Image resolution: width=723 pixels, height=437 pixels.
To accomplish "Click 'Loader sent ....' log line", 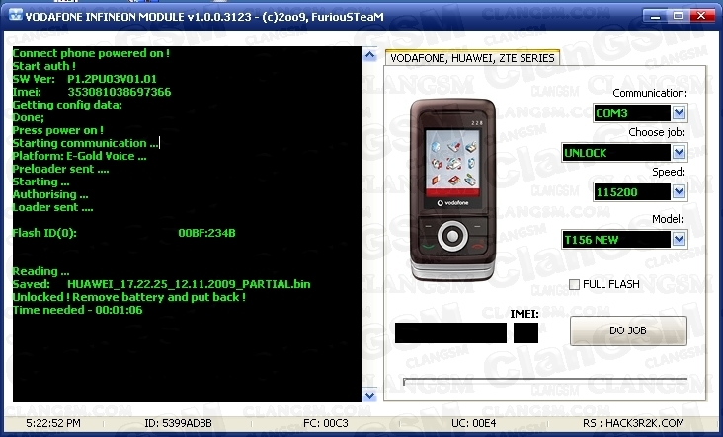I will tap(52, 207).
